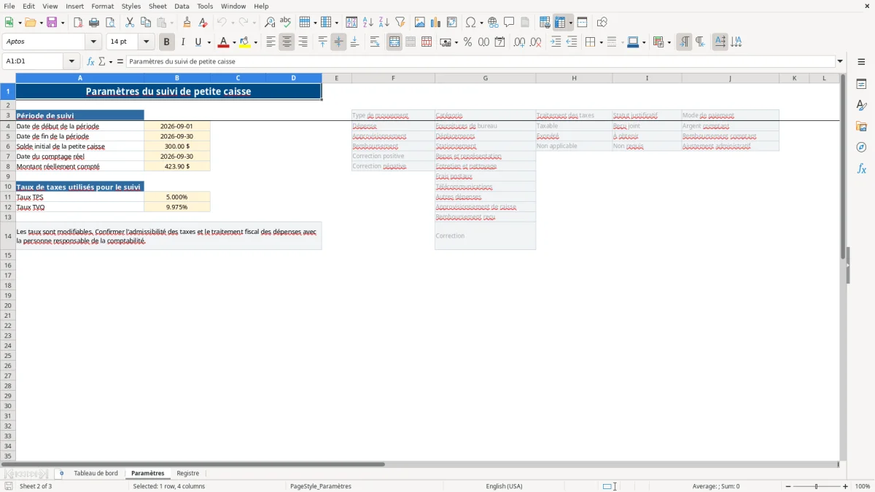Insert a chart
875x492 pixels.
coord(436,23)
